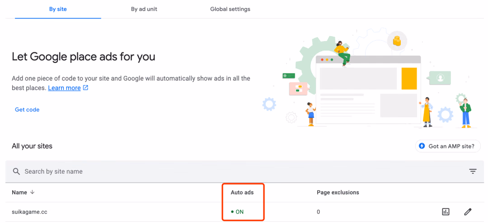Viewport: 488px width, 223px height.
Task: Open the By ad unit tab
Action: point(144,9)
